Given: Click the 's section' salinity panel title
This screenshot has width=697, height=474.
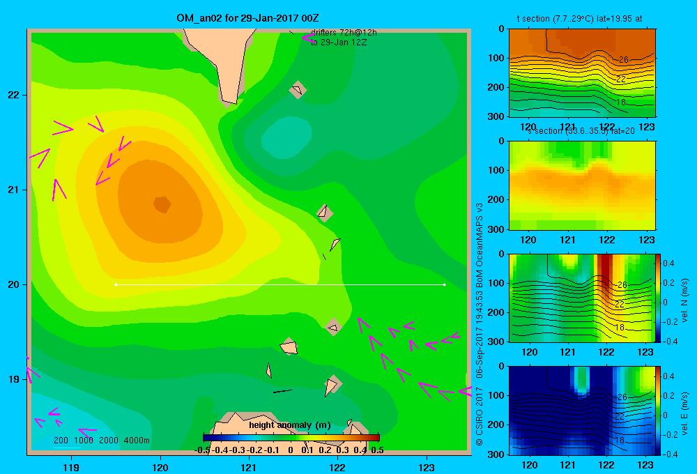Looking at the screenshot, I should [x=581, y=131].
